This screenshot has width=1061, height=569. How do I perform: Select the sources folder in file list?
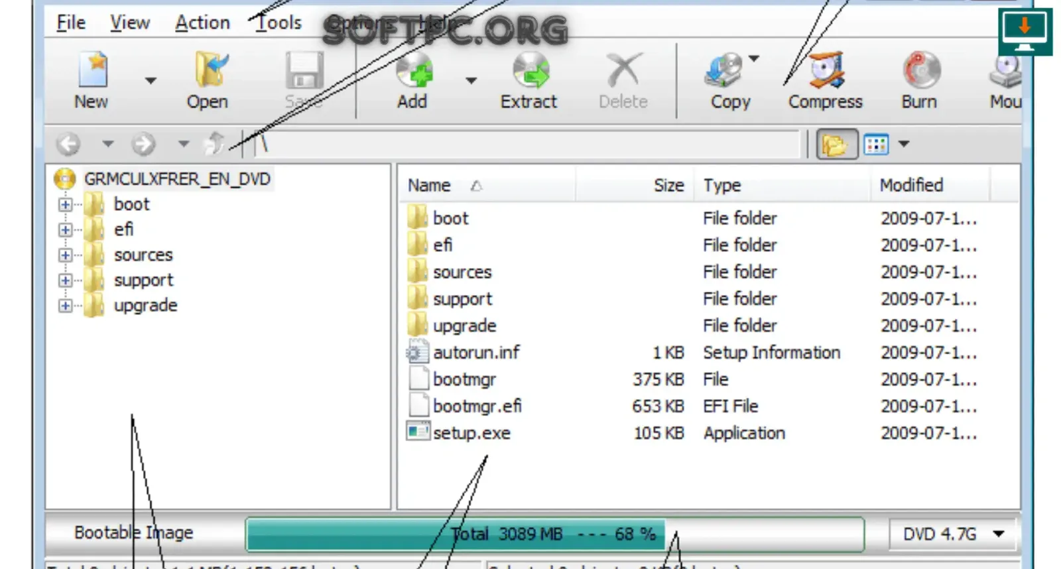(462, 272)
